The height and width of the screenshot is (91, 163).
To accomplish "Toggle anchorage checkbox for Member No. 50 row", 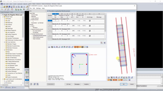I will [90, 26].
